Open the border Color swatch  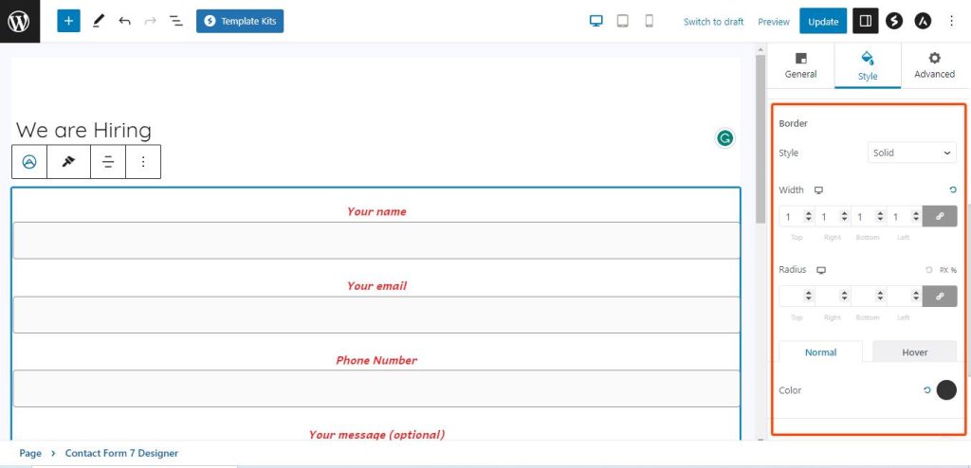coord(946,390)
